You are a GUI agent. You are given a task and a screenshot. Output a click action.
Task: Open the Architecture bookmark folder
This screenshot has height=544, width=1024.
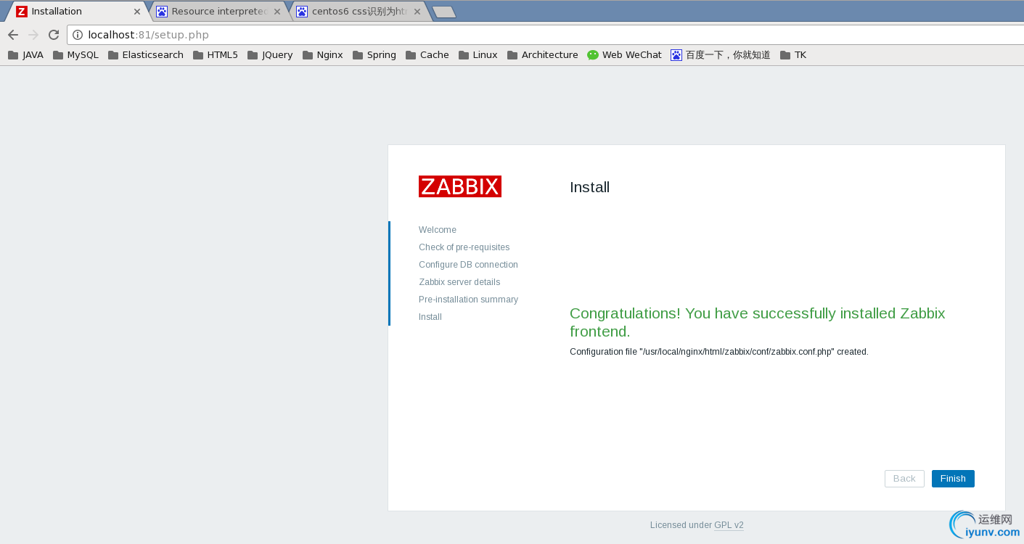pyautogui.click(x=543, y=55)
